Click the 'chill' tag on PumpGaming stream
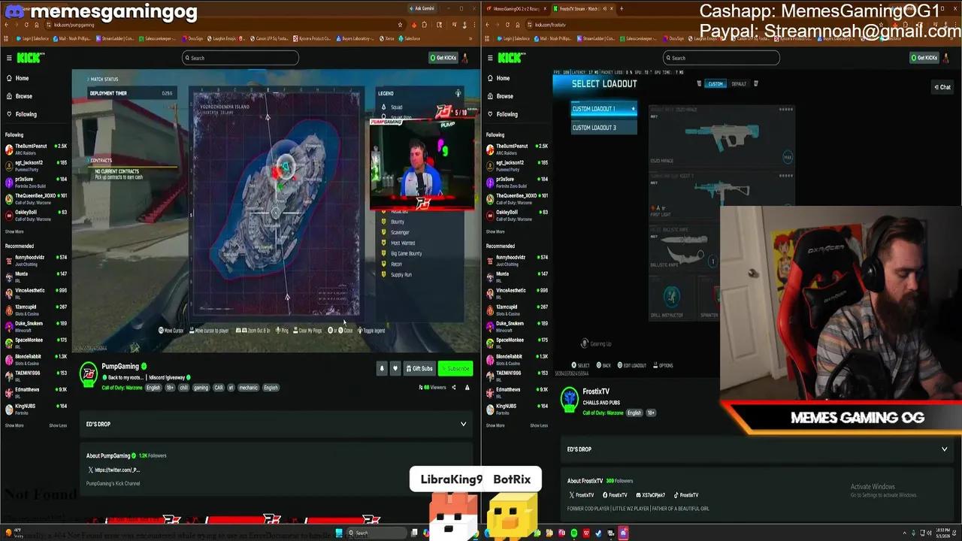The image size is (962, 541). click(x=184, y=388)
